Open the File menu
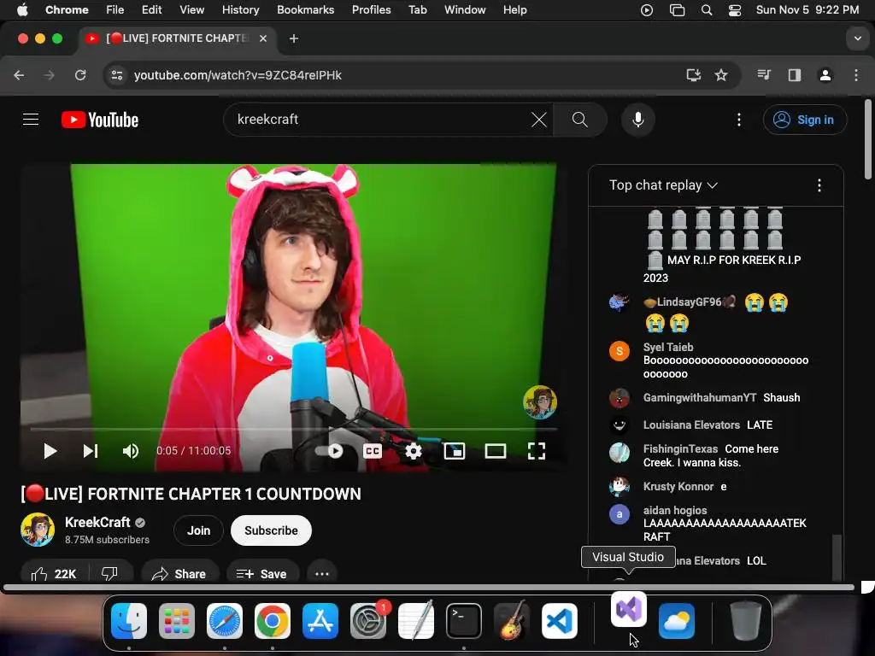 click(x=115, y=9)
